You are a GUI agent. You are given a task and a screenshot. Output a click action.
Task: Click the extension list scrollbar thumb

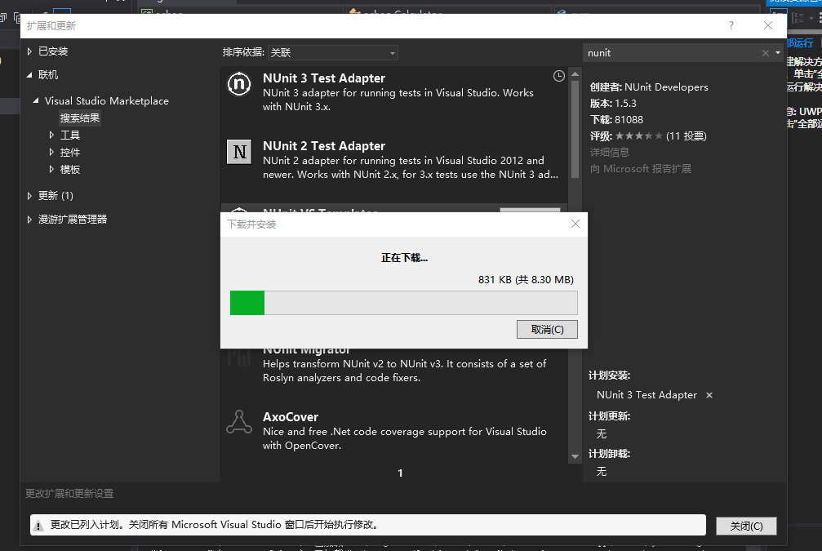[x=575, y=128]
